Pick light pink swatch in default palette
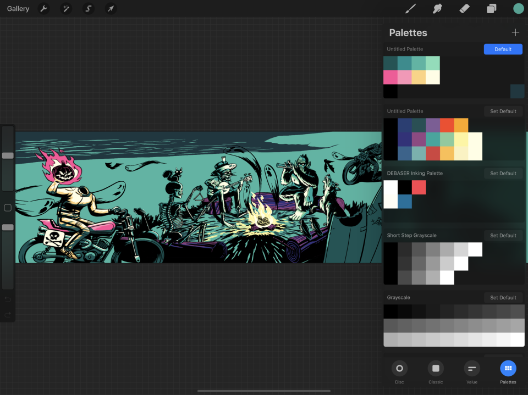This screenshot has height=395, width=528. coord(404,77)
